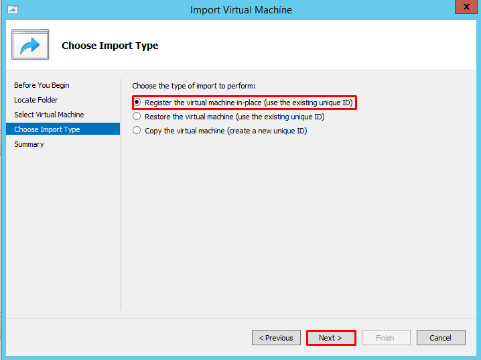Close the Import Virtual Machine window
Image resolution: width=481 pixels, height=360 pixels.
point(466,7)
